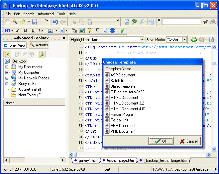Expand the My Network Places node
The width and height of the screenshot is (219, 174).
click(7, 78)
